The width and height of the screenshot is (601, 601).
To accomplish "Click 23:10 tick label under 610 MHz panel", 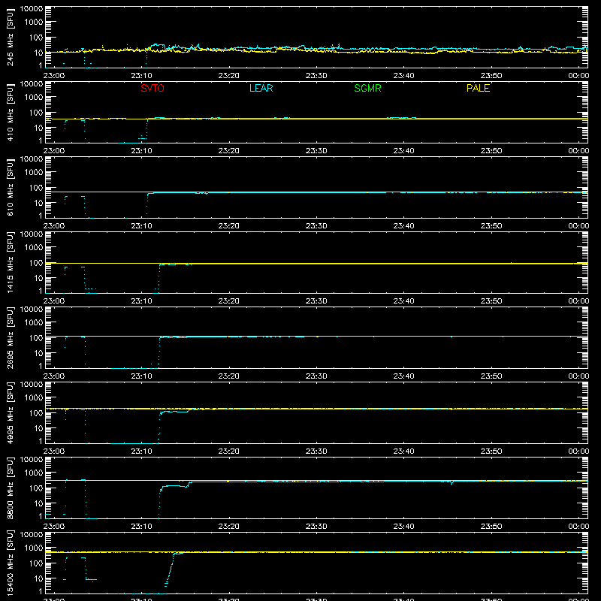I will coord(141,226).
